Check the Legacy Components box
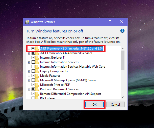The height and width of the screenshot is (128, 154). click(33, 71)
